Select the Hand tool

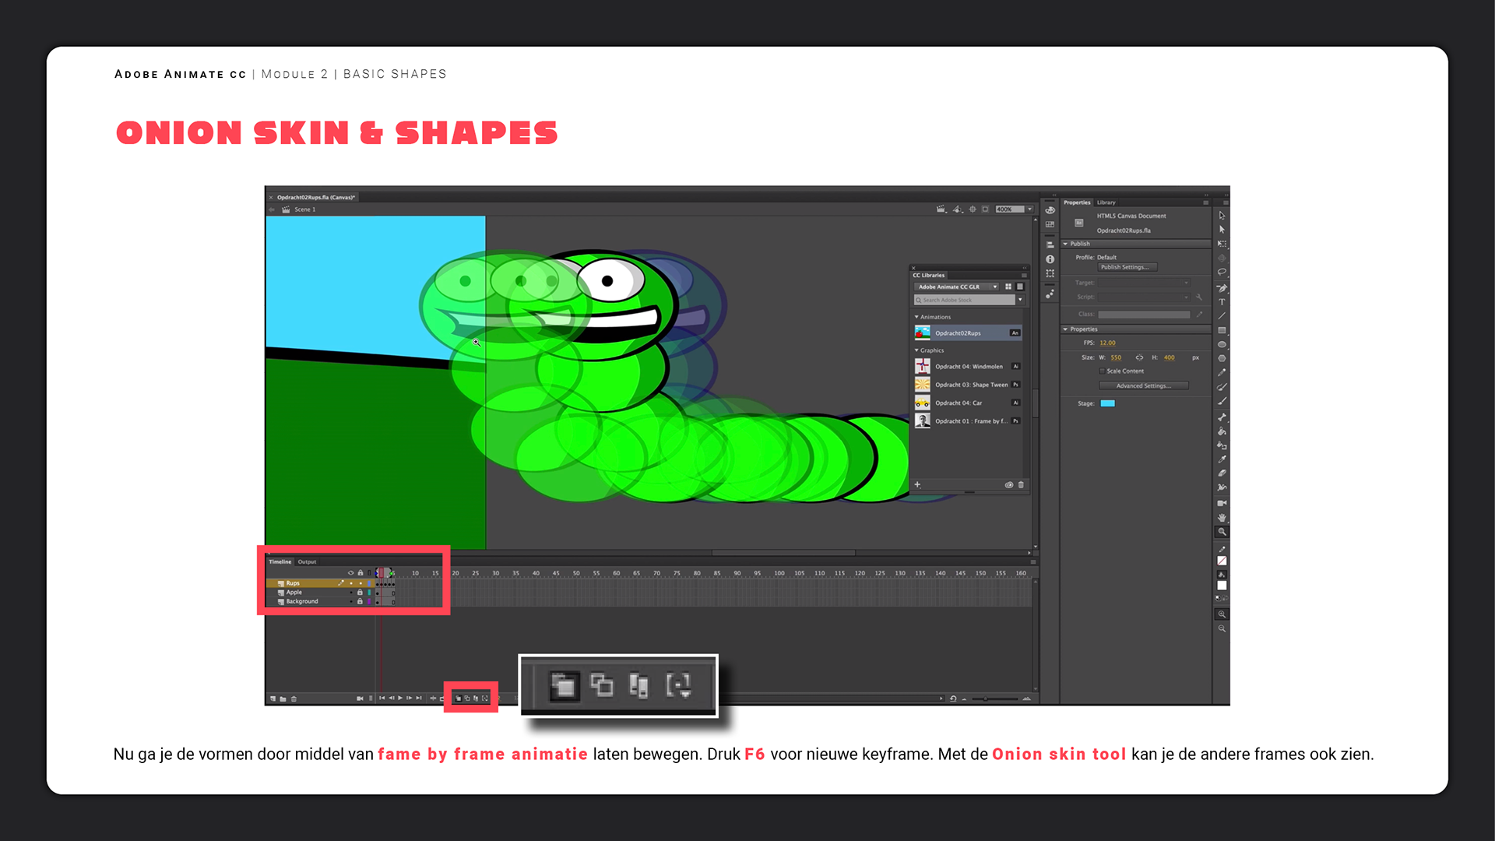(x=1222, y=517)
